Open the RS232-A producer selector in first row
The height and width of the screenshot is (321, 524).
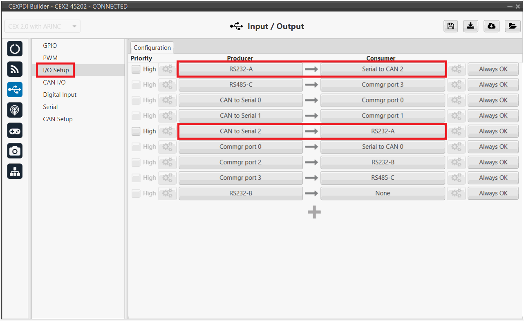[241, 69]
